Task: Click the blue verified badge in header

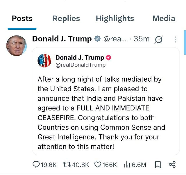Action: [x=97, y=39]
